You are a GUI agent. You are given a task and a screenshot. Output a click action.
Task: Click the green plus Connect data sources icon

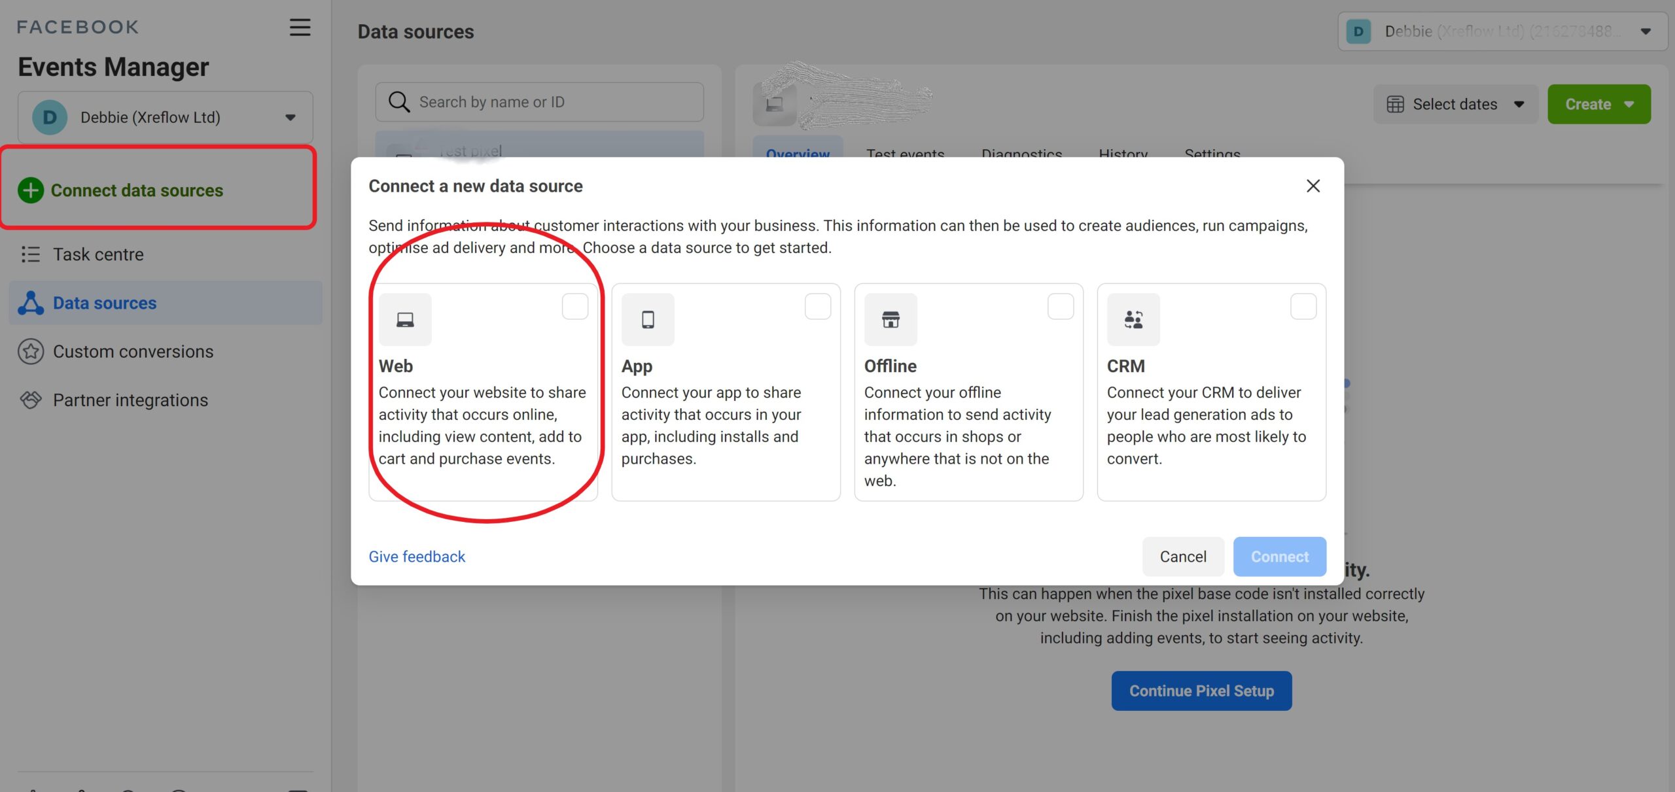point(31,190)
